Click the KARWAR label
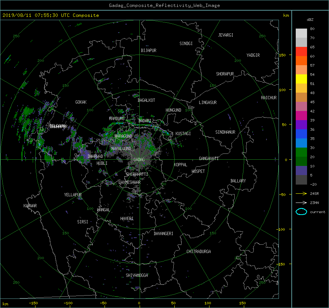 pos(30,206)
